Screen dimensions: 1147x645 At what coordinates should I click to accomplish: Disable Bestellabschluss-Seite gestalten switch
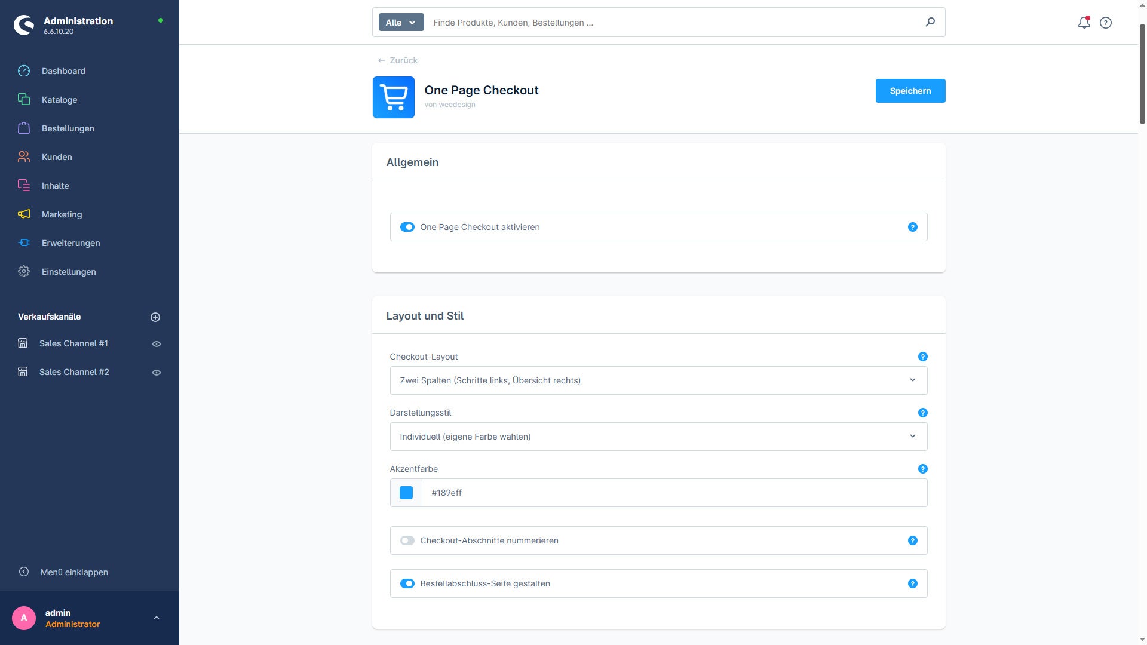pyautogui.click(x=407, y=583)
